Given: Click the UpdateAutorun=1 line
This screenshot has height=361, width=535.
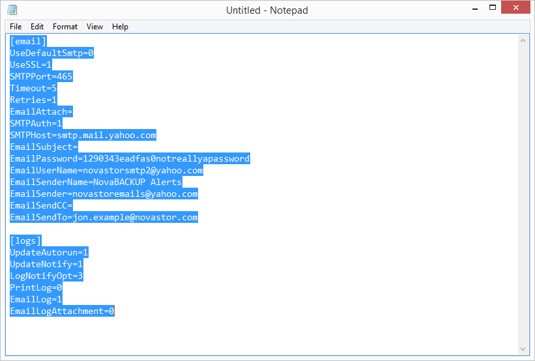Looking at the screenshot, I should tap(49, 252).
